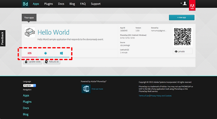Open the user account icon menu
The height and width of the screenshot is (119, 217).
[185, 3]
